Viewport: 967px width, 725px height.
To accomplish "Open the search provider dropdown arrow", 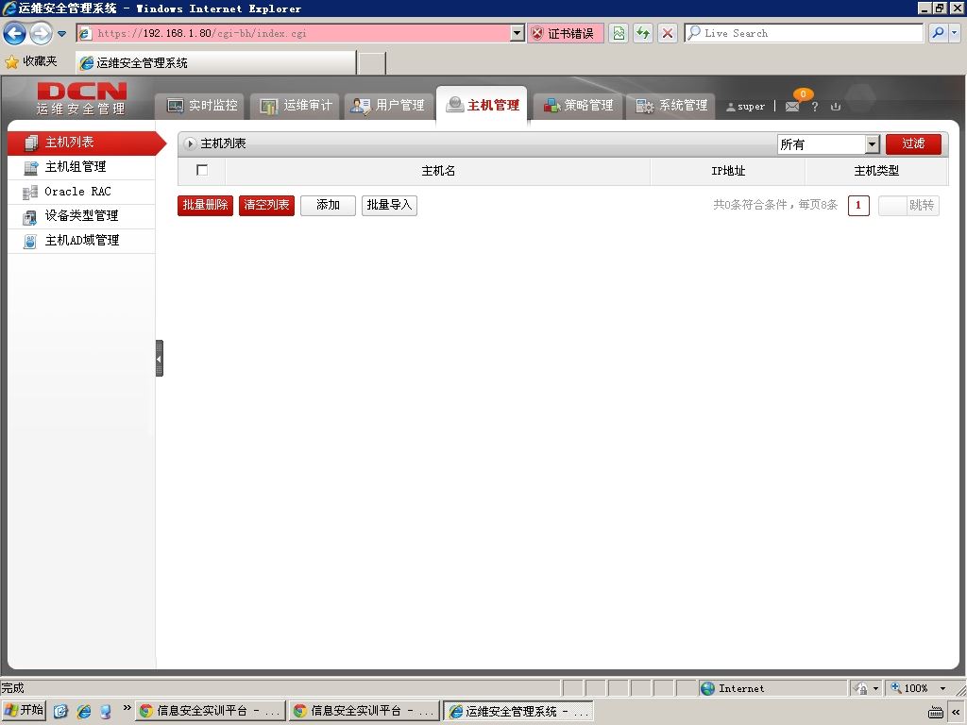I will 954,33.
